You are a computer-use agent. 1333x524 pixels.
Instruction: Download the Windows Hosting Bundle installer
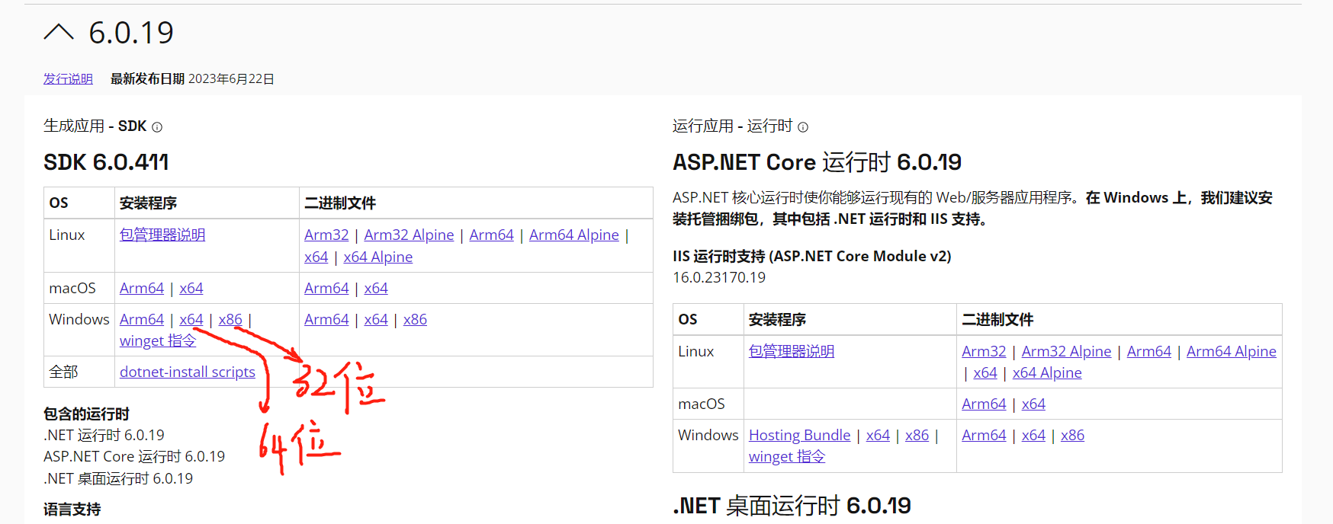point(799,435)
